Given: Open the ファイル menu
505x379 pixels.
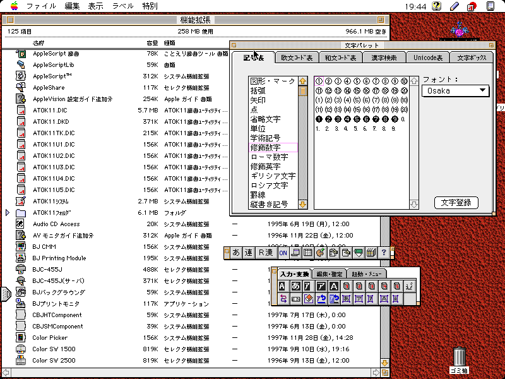Looking at the screenshot, I should tap(41, 6).
